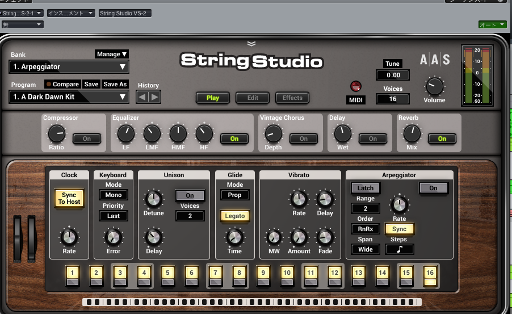512x314 pixels.
Task: Select program pad 4
Action: pyautogui.click(x=144, y=277)
